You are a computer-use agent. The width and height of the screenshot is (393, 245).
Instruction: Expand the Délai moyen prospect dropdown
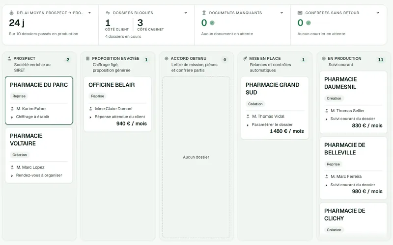coord(89,13)
